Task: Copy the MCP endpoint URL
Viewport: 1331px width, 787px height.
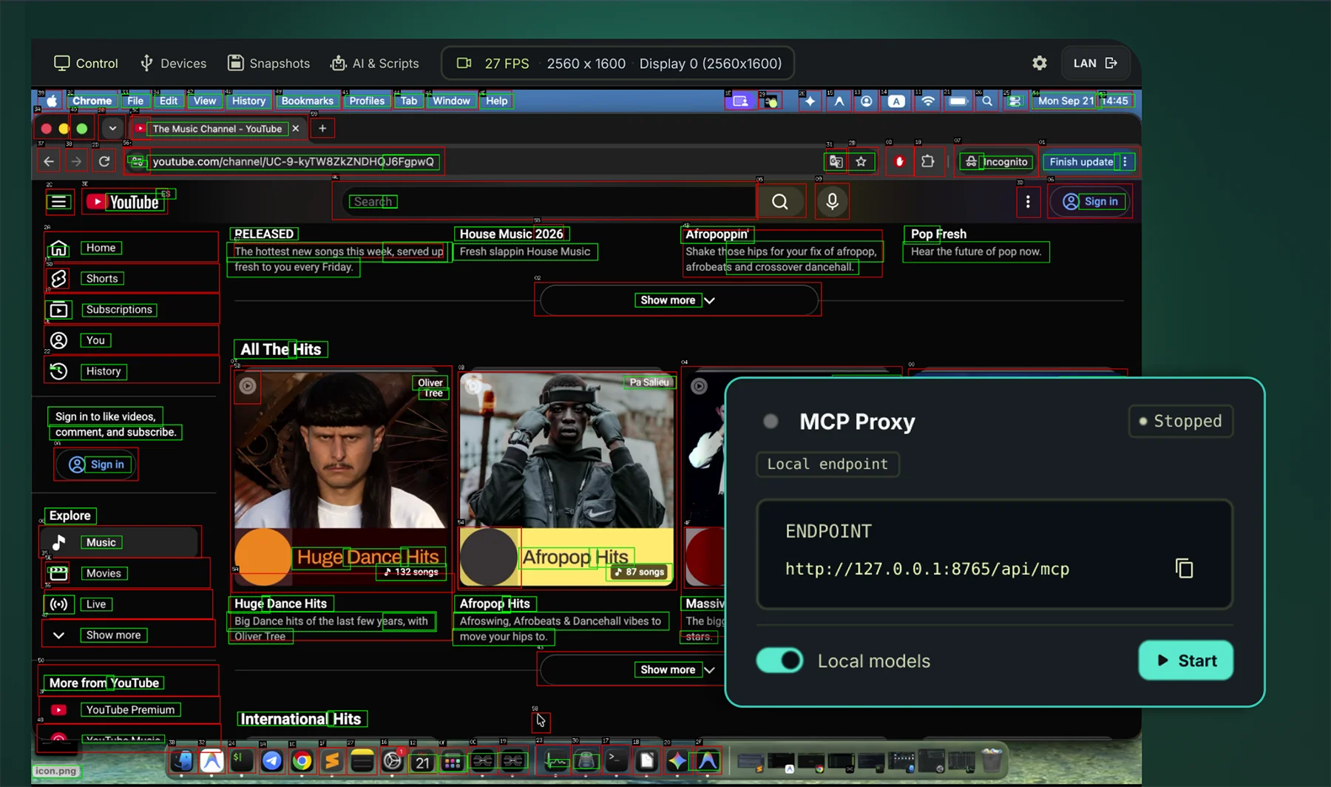Action: coord(1184,568)
